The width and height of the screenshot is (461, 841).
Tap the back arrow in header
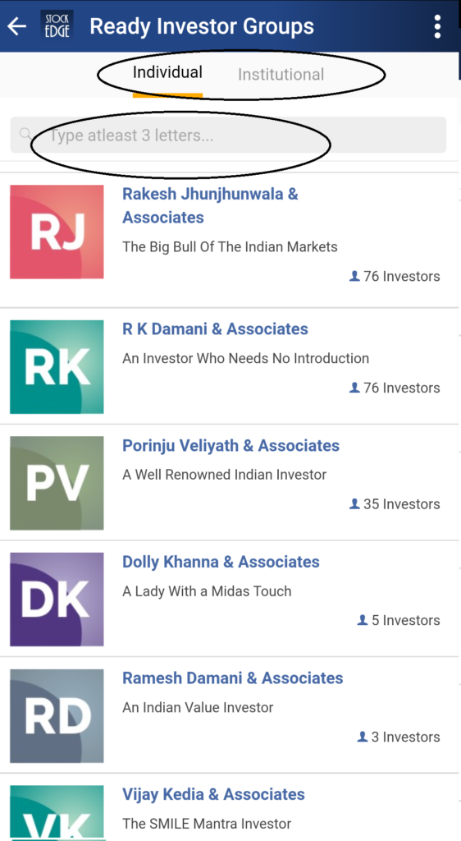pyautogui.click(x=17, y=26)
